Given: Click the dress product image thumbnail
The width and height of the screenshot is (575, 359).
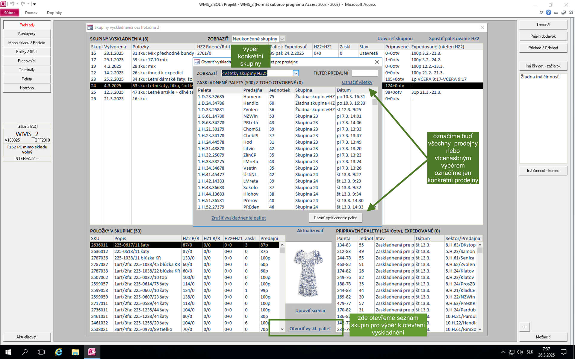Looking at the screenshot, I should click(x=308, y=273).
